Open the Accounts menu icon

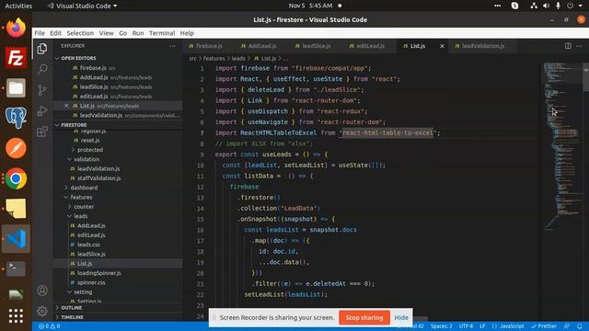[42, 291]
